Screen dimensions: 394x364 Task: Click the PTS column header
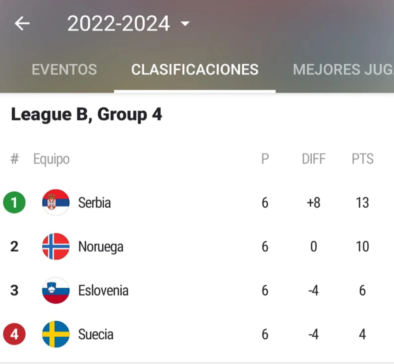pos(362,159)
